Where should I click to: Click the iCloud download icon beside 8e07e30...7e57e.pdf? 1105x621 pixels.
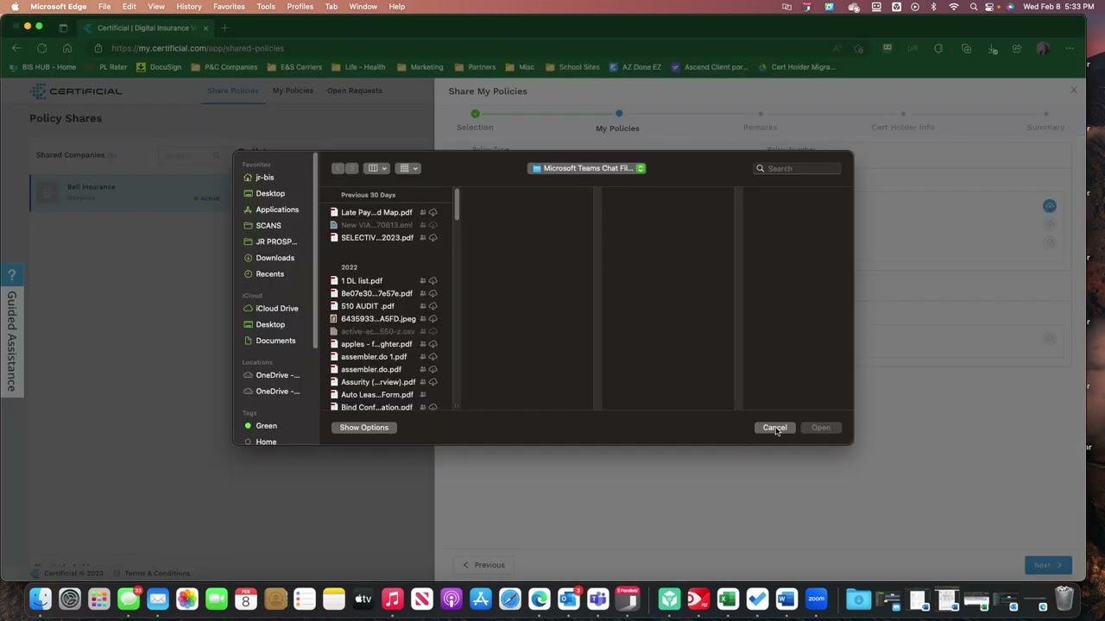[x=433, y=293]
